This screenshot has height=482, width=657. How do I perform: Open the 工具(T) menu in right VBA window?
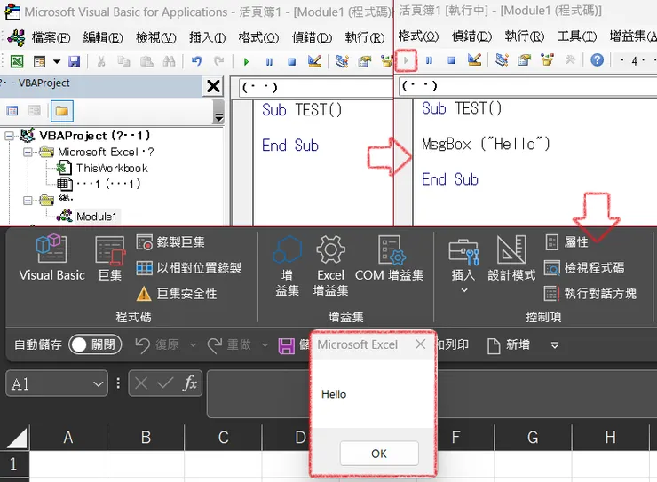[577, 37]
